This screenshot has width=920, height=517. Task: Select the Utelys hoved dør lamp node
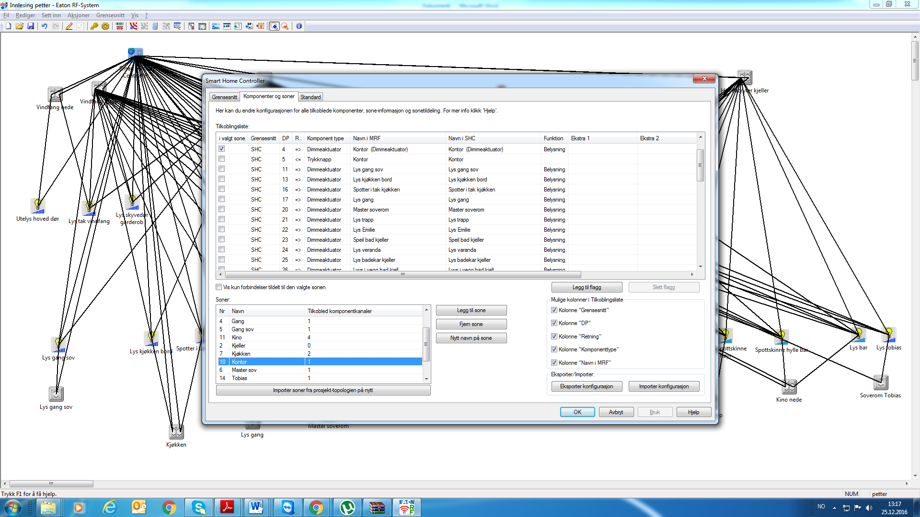click(38, 206)
